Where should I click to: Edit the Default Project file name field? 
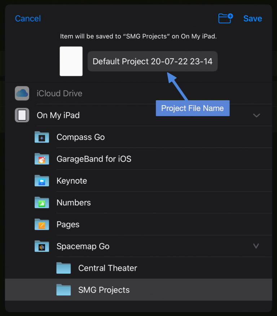point(153,61)
